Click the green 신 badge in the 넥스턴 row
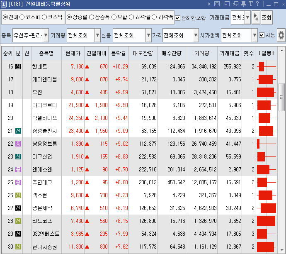 [18, 195]
